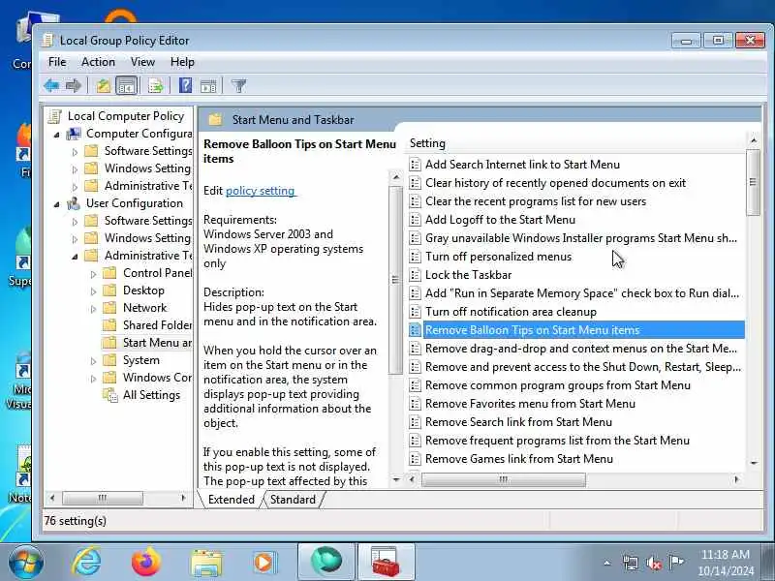Launch Internet Explorer from the taskbar

pyautogui.click(x=86, y=563)
